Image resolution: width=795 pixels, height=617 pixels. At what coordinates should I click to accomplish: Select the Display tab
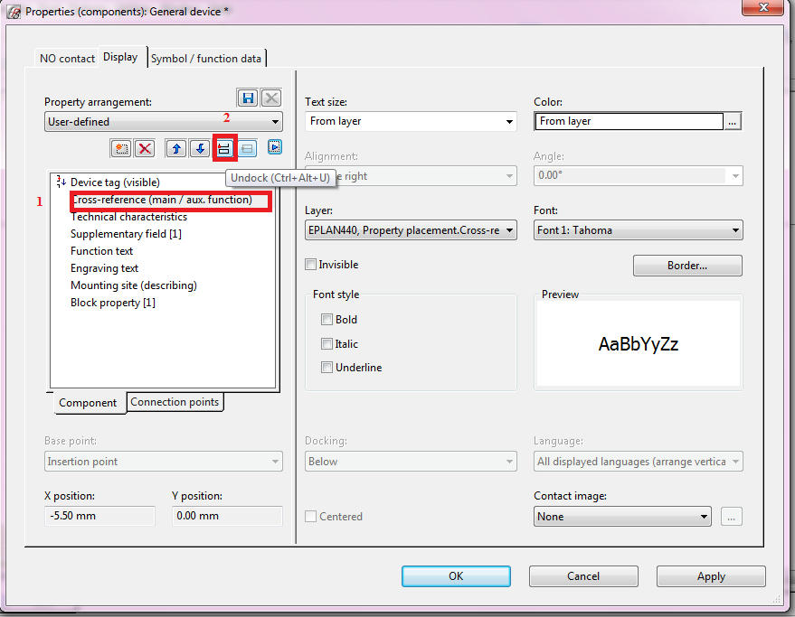click(120, 57)
